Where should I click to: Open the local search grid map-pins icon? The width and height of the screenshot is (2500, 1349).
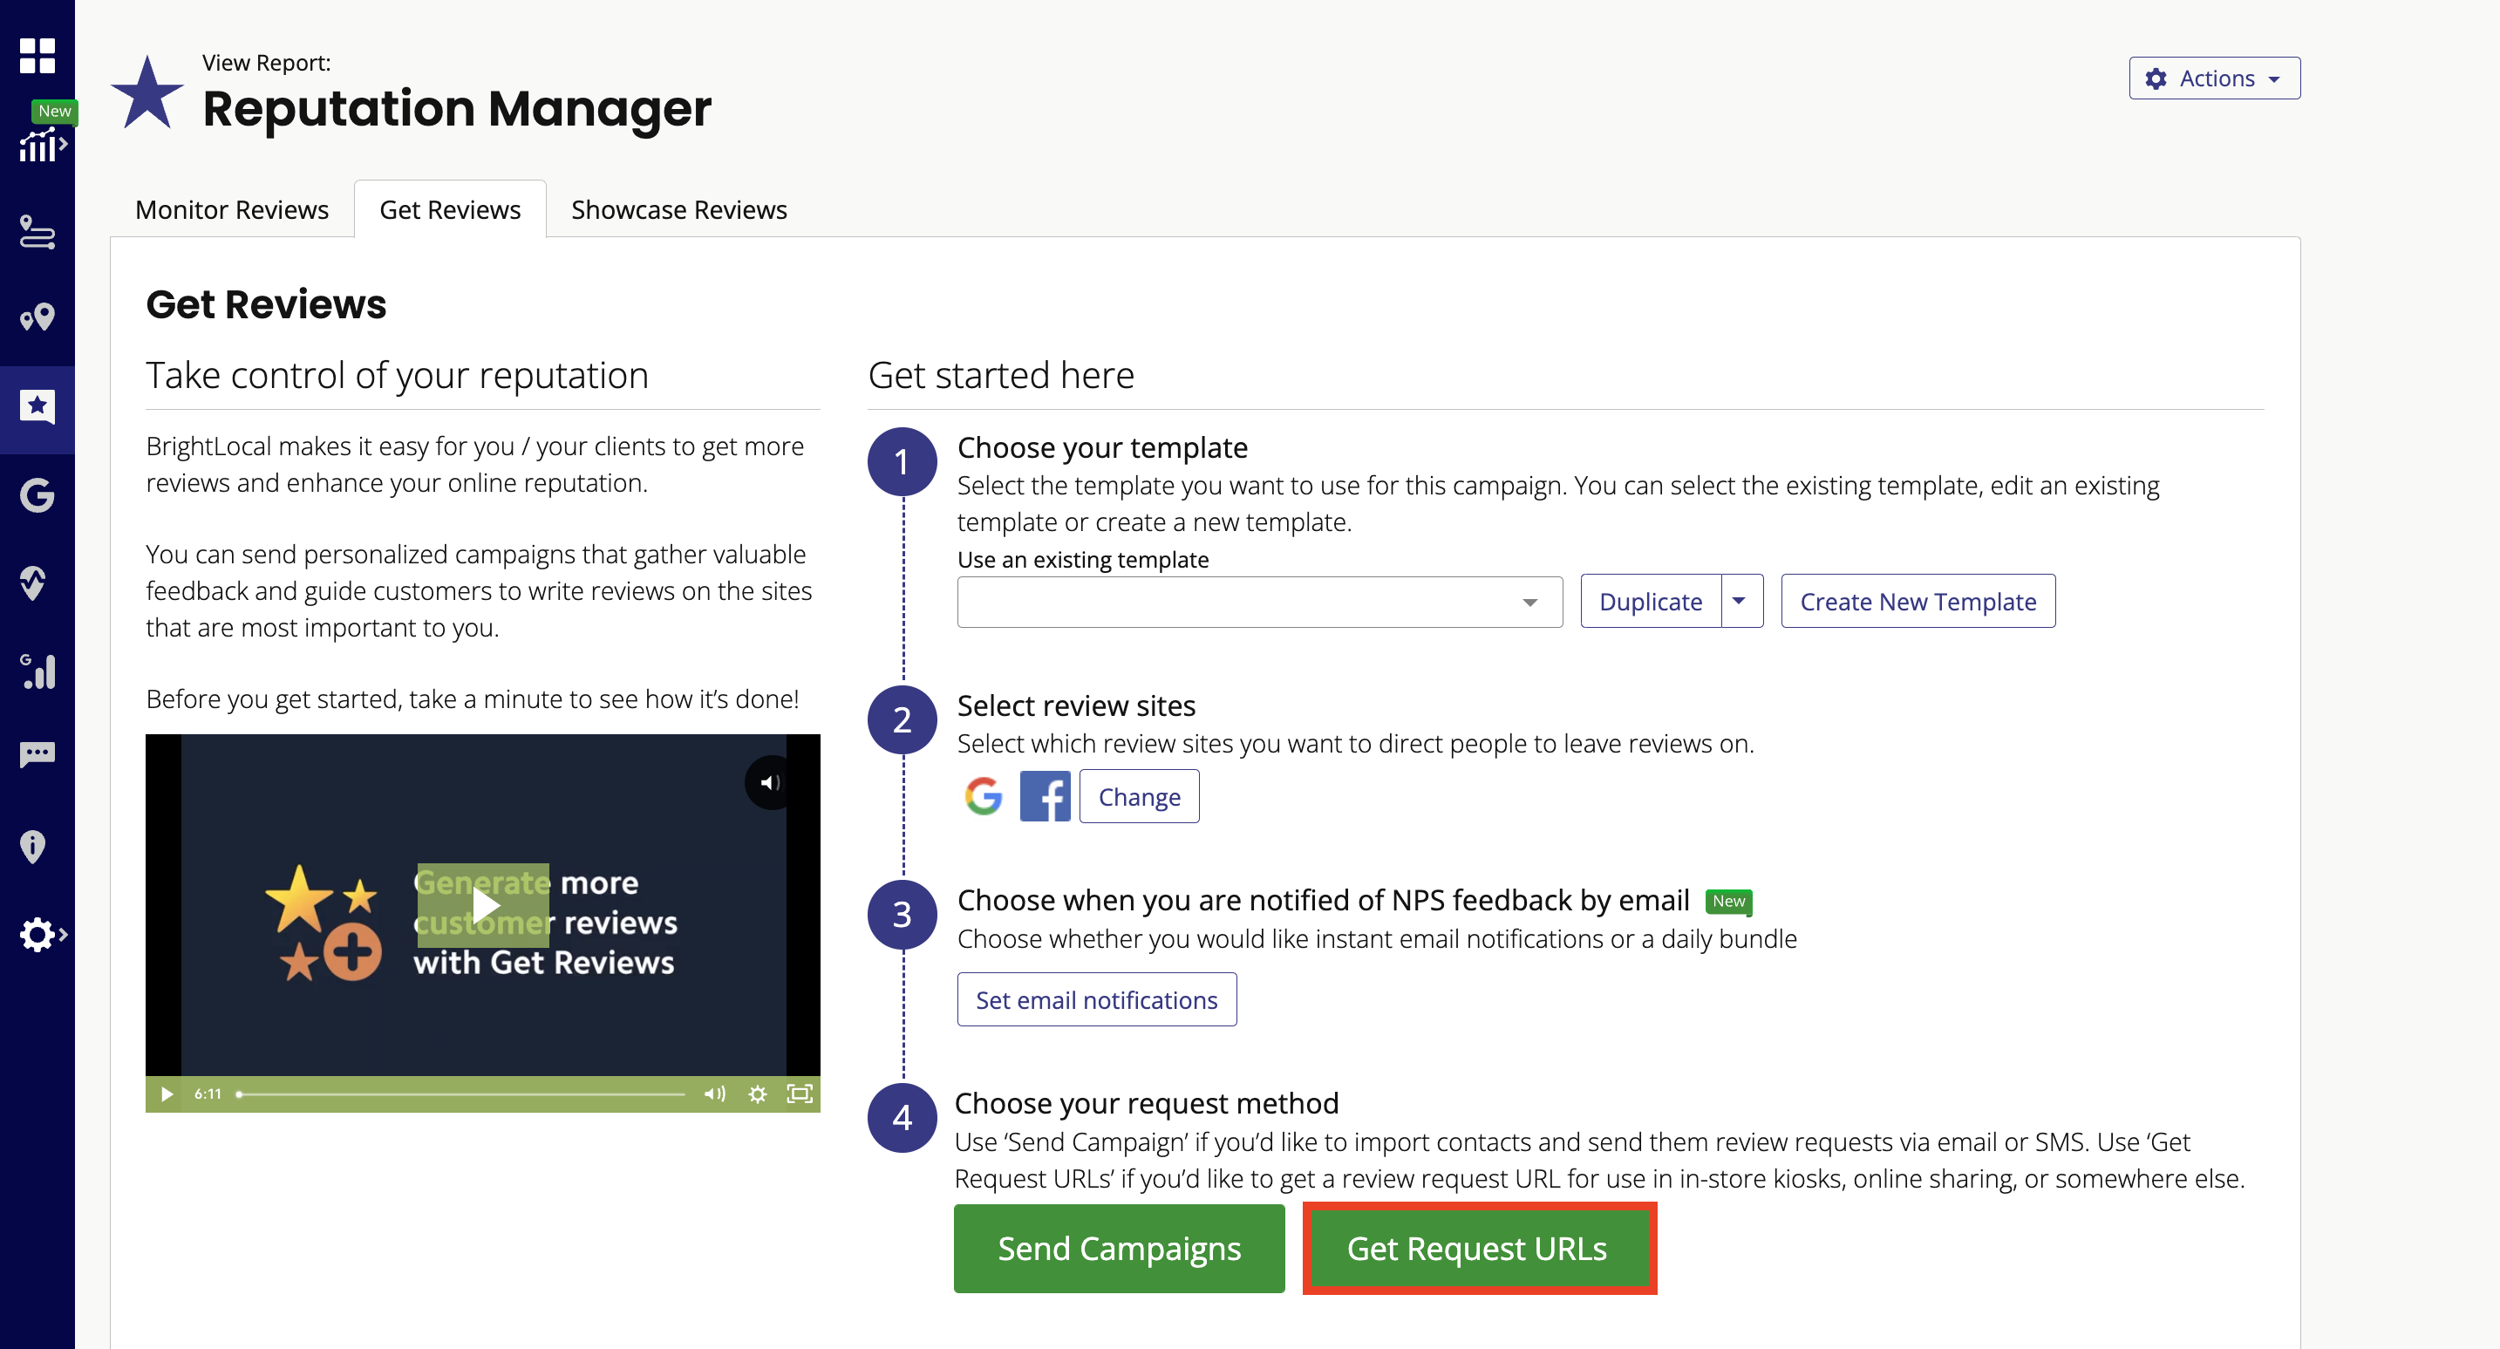tap(37, 317)
